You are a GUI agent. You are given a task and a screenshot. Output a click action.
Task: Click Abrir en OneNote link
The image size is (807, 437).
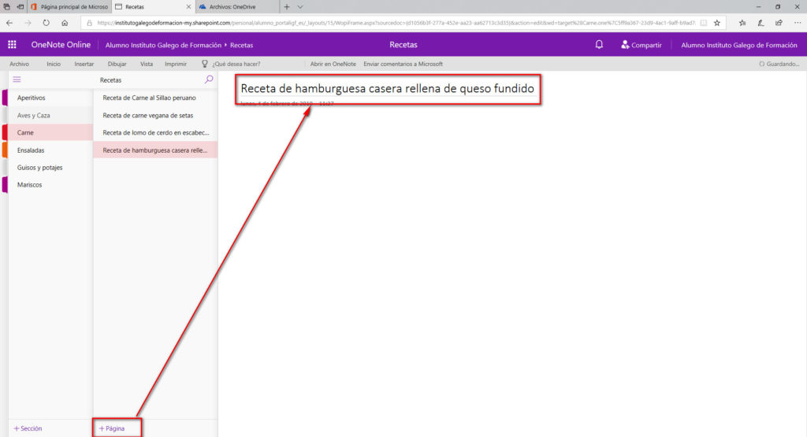click(x=332, y=64)
